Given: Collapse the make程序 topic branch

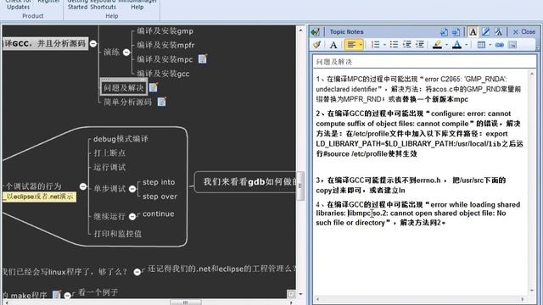Looking at the screenshot, I should point(68,296).
